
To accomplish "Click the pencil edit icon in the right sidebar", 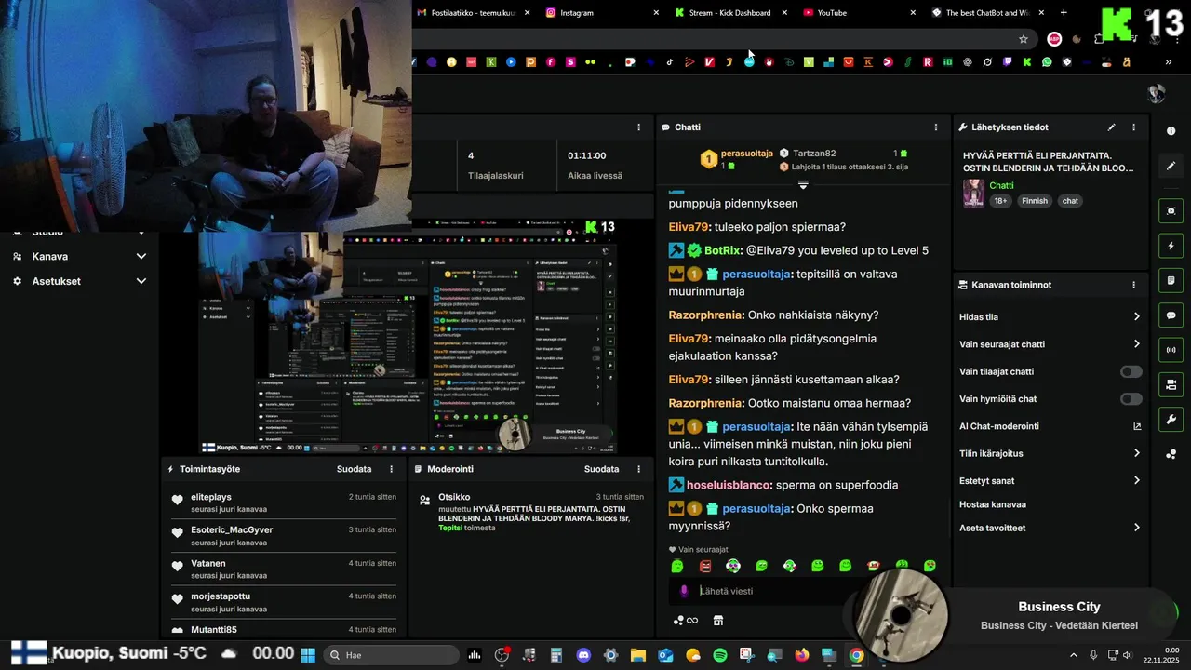I will click(x=1171, y=166).
